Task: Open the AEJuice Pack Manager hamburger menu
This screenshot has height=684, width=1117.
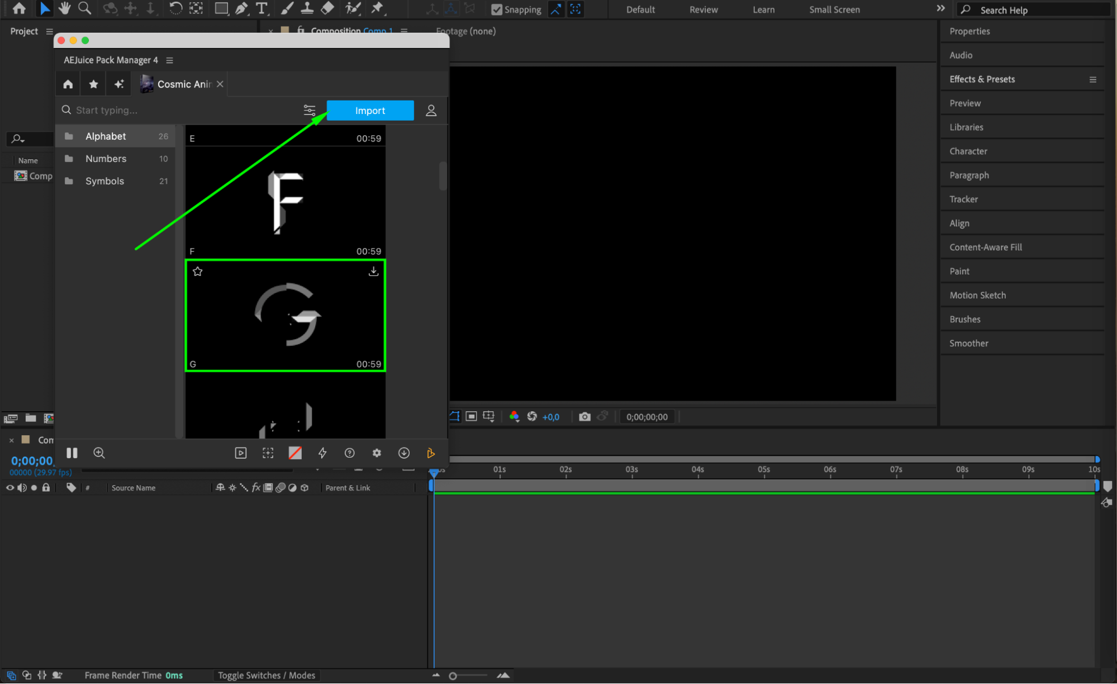Action: (170, 60)
